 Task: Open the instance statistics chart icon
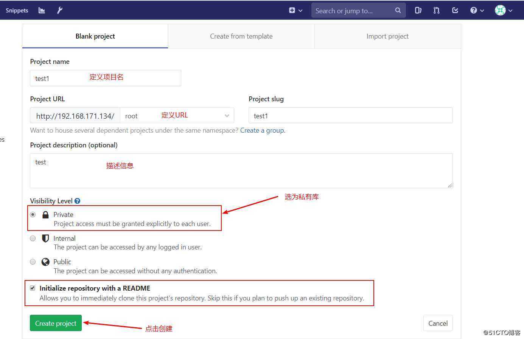point(42,10)
